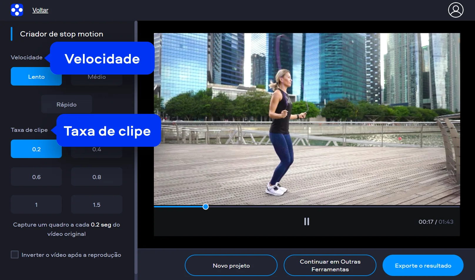
Task: Click the Taxa de clipe section label in the sidebar
Action: click(x=29, y=130)
